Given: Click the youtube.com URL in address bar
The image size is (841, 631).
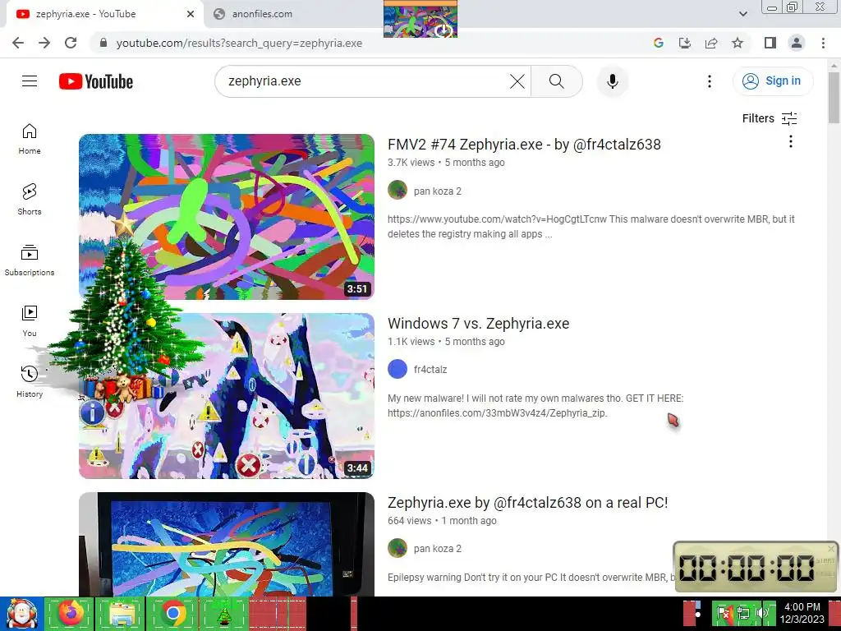Looking at the screenshot, I should 239,43.
